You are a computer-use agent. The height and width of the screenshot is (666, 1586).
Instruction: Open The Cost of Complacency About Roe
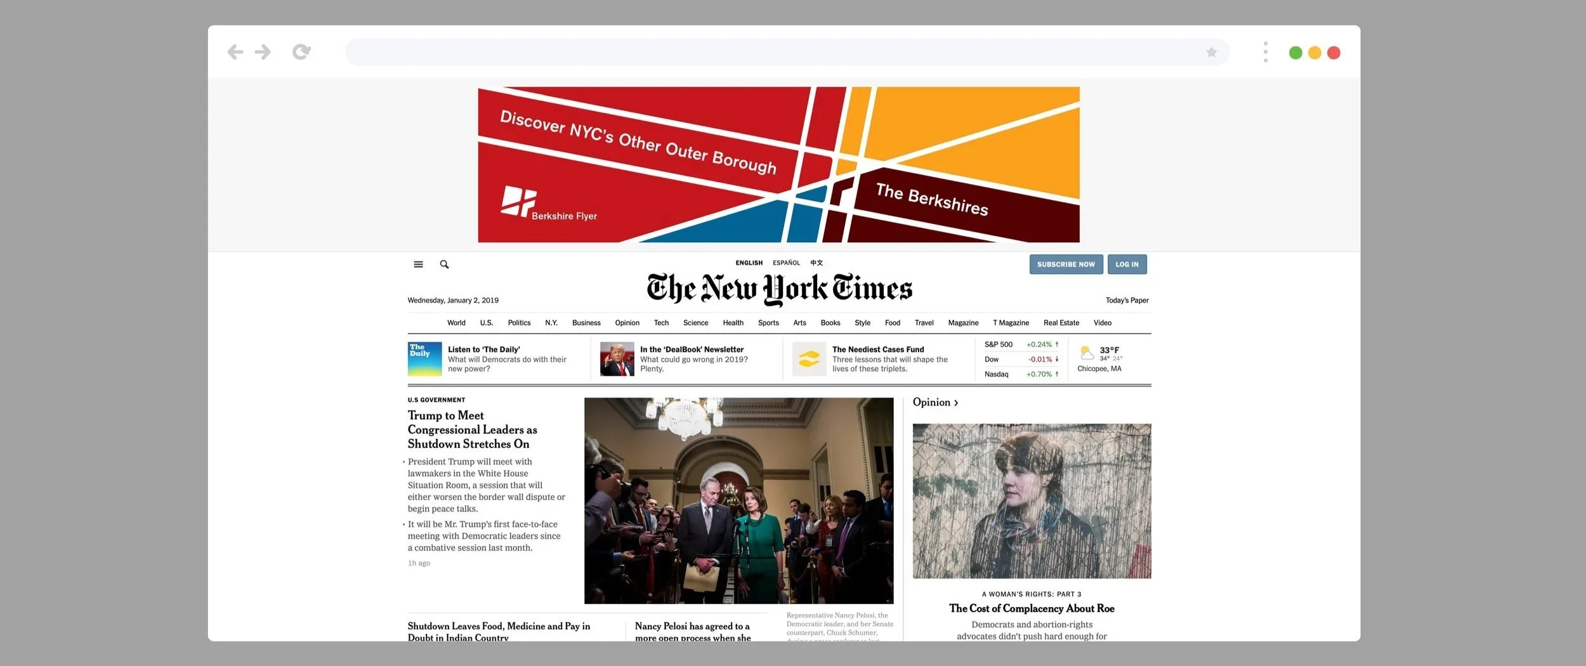(1032, 608)
